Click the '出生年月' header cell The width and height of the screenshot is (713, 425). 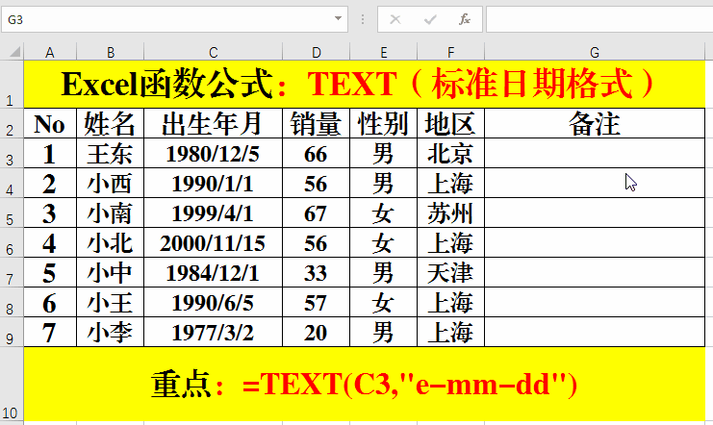click(x=213, y=123)
